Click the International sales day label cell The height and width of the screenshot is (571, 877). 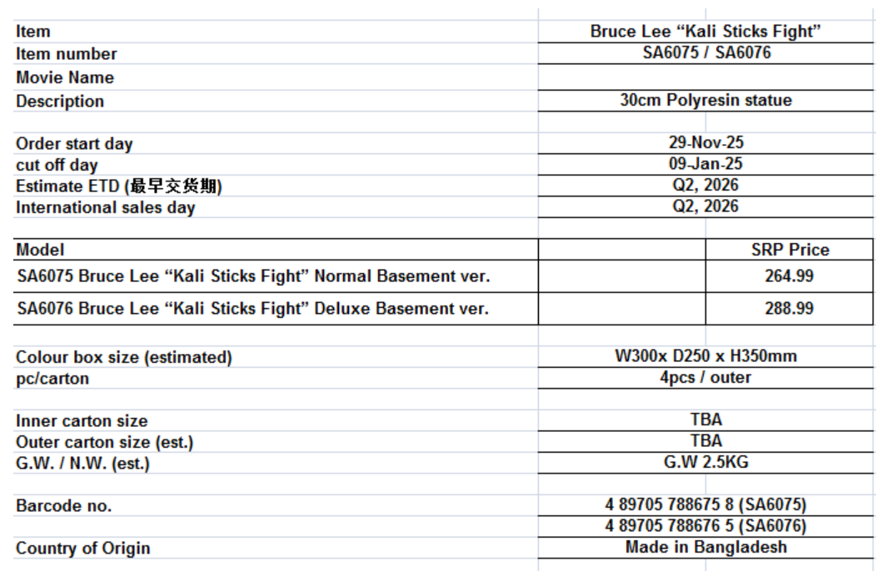pos(105,208)
